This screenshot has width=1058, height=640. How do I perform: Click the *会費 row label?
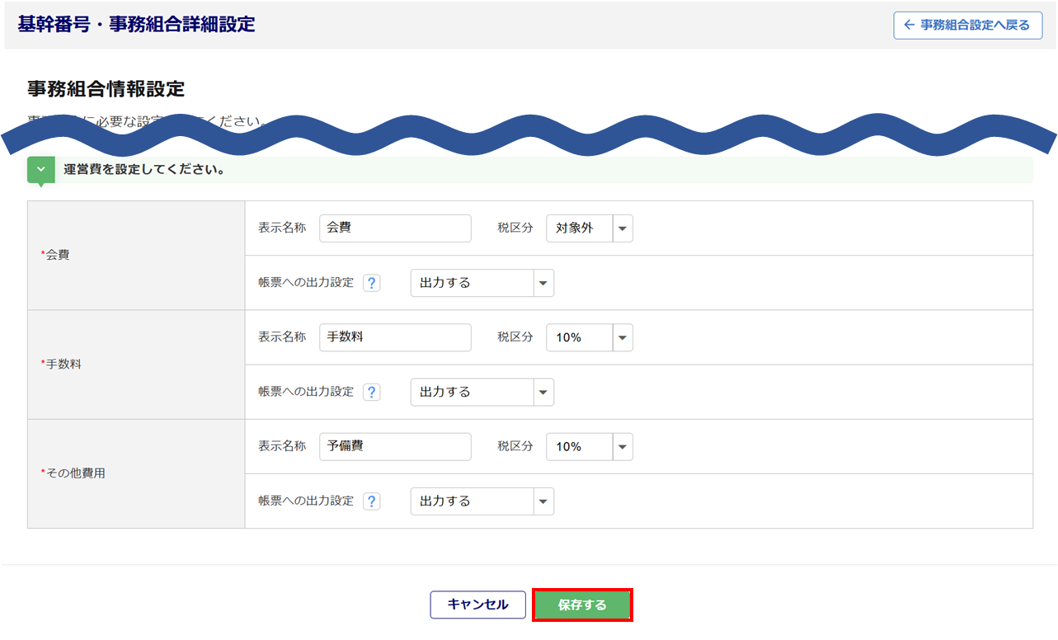(56, 255)
